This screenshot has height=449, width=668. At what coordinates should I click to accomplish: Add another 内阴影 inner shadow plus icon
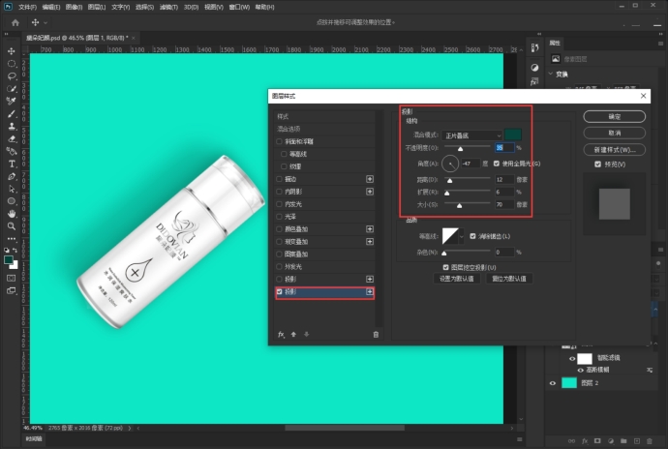pos(370,192)
